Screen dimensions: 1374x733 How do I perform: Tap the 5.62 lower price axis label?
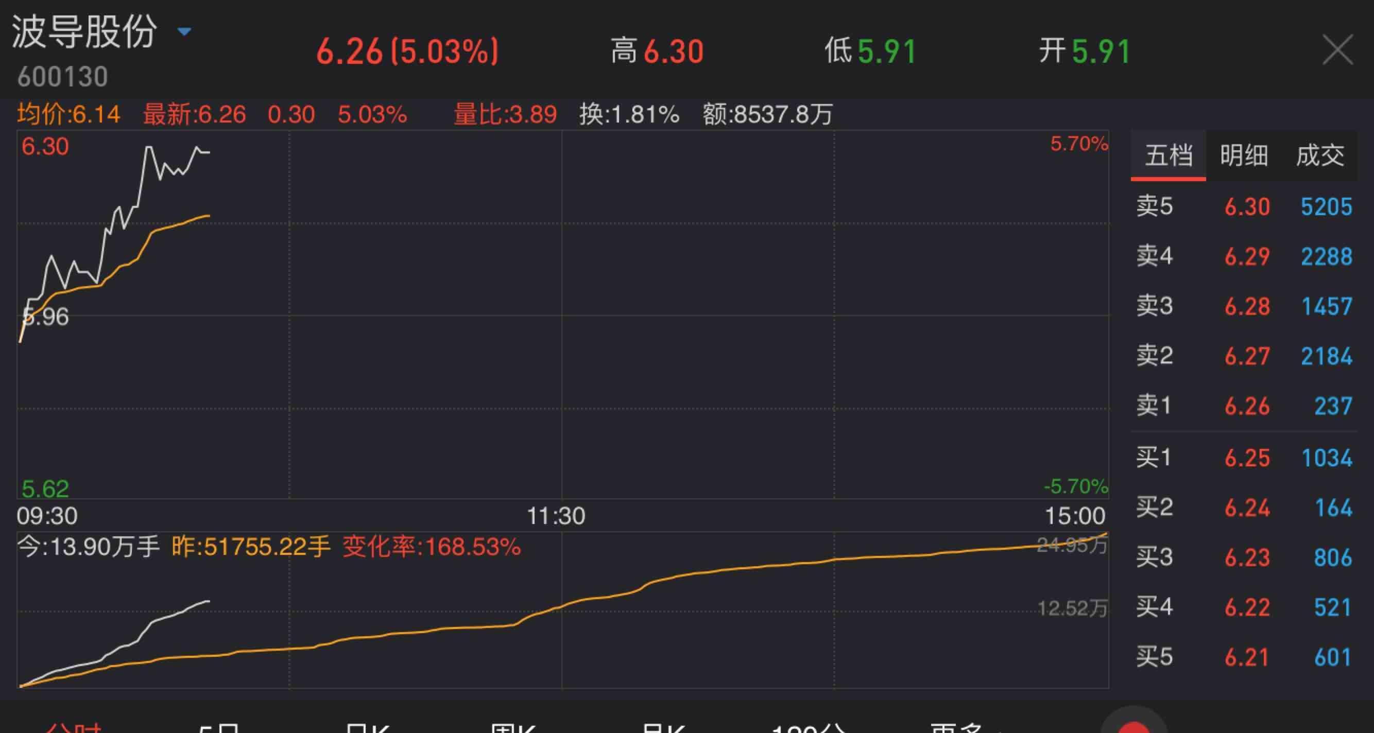tap(45, 488)
